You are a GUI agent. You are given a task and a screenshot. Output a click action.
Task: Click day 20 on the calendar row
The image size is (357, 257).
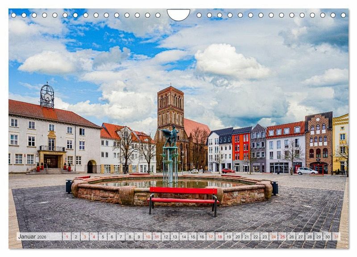pos(237,237)
